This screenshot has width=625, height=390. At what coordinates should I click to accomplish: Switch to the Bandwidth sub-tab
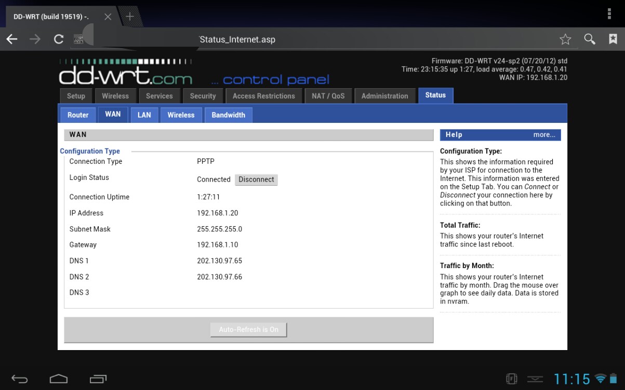229,115
